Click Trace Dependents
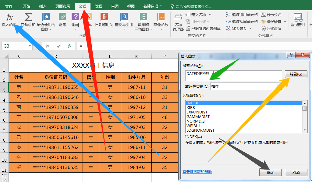Screen dimensions: 312x182 pyautogui.click(x=242, y=22)
